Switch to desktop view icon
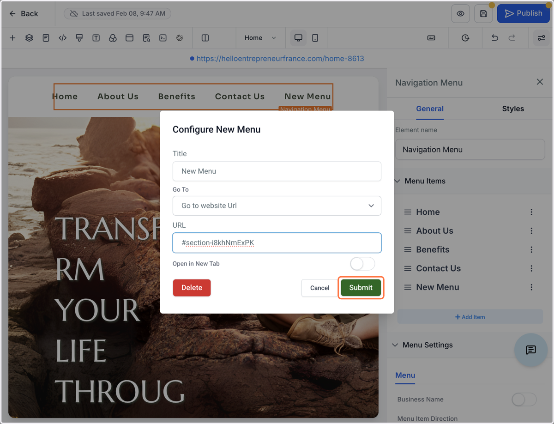The width and height of the screenshot is (554, 424). (298, 38)
